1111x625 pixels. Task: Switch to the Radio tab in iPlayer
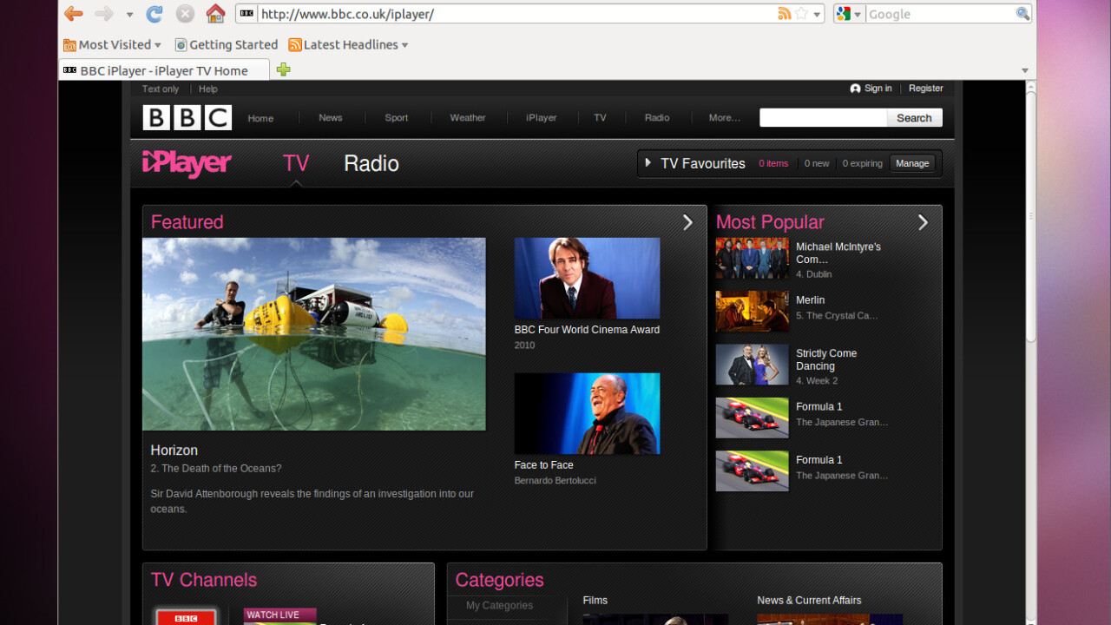click(371, 164)
